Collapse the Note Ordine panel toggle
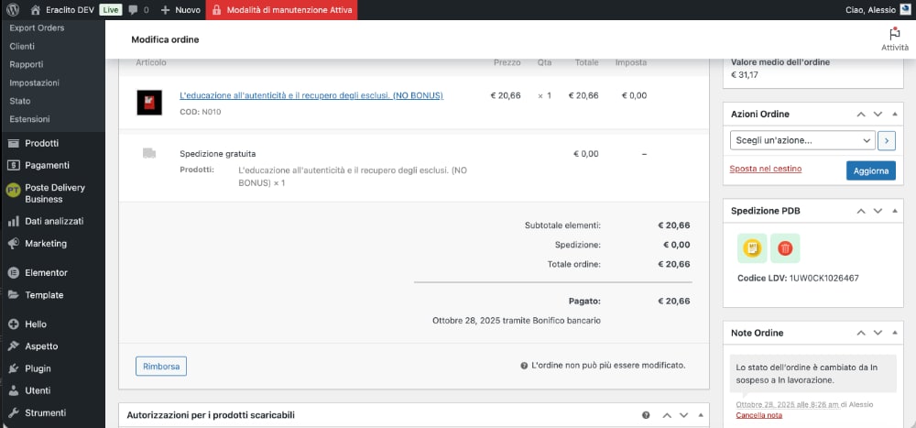This screenshot has width=916, height=428. pyautogui.click(x=894, y=333)
